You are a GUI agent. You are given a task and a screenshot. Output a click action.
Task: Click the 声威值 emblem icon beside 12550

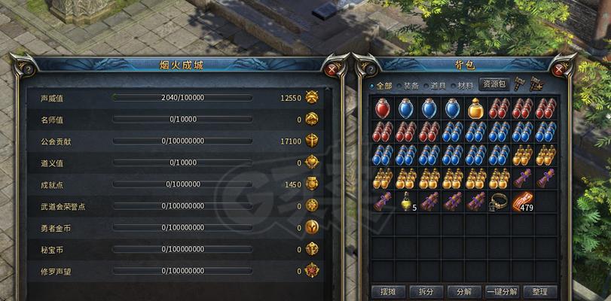click(312, 97)
